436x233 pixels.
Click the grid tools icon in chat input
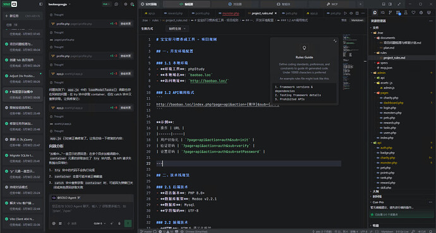[x=60, y=224]
